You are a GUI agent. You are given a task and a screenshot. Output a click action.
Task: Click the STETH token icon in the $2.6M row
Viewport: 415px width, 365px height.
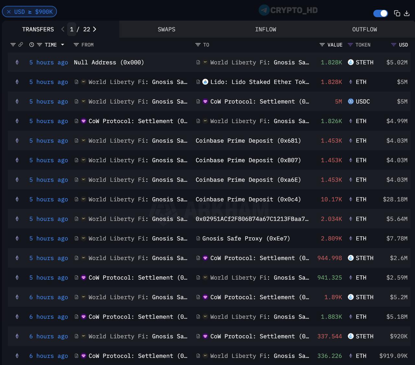pyautogui.click(x=350, y=258)
